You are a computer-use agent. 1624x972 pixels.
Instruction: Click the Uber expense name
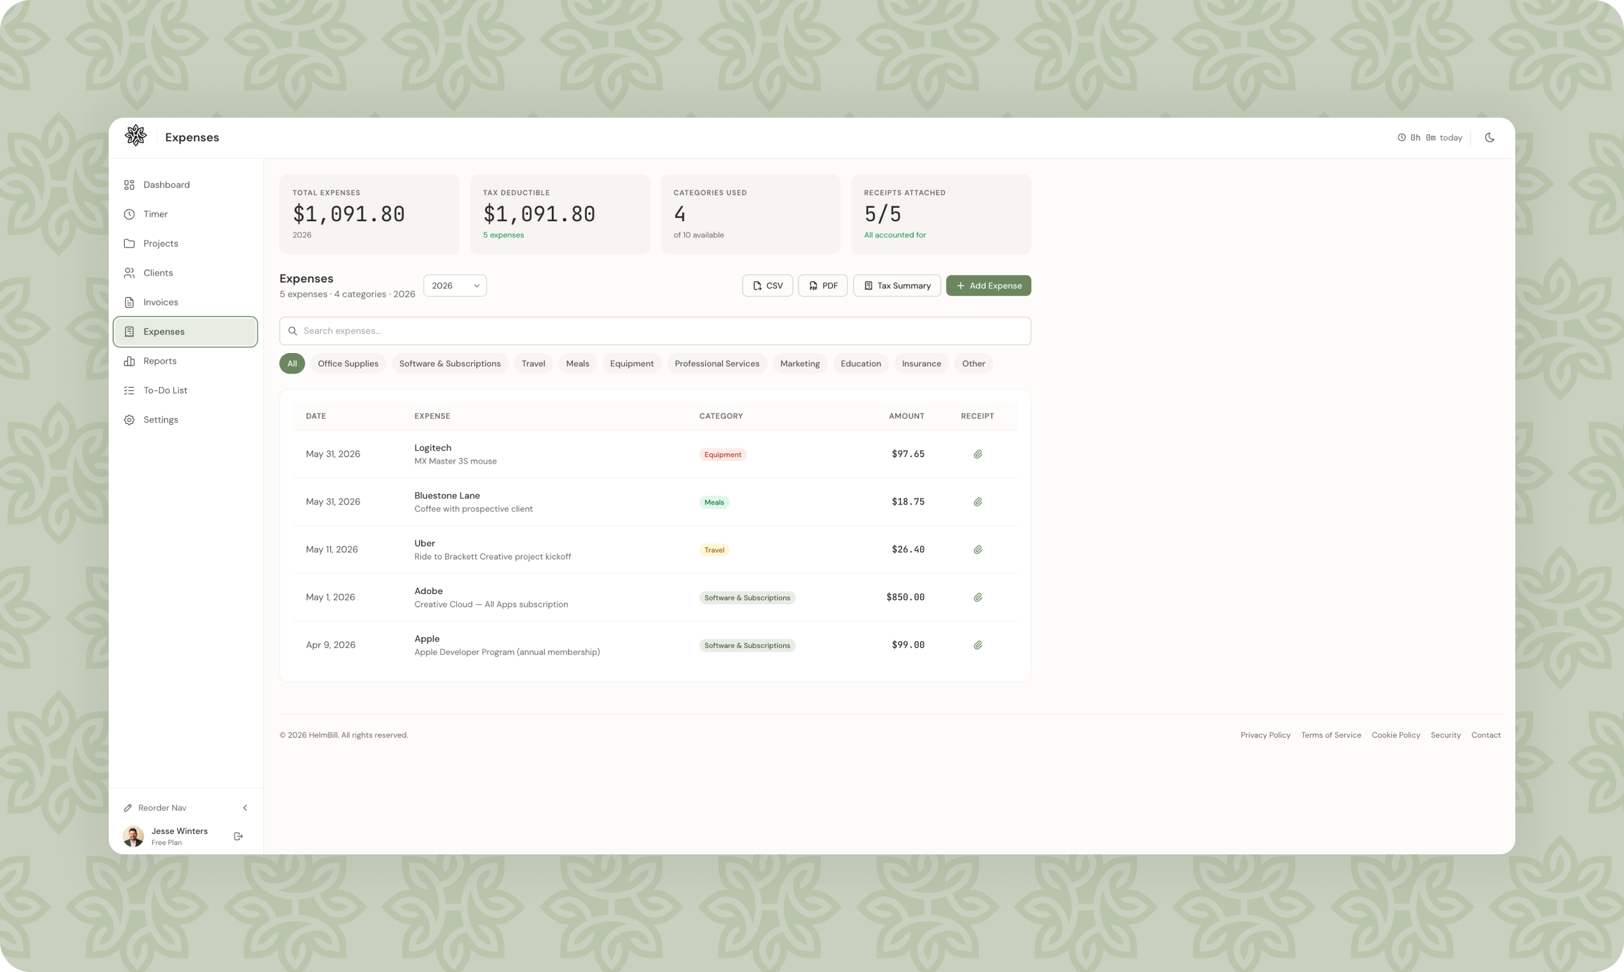click(425, 544)
